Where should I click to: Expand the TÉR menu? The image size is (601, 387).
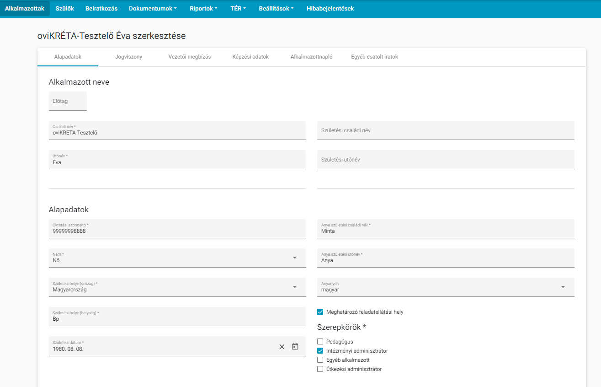[x=238, y=8]
